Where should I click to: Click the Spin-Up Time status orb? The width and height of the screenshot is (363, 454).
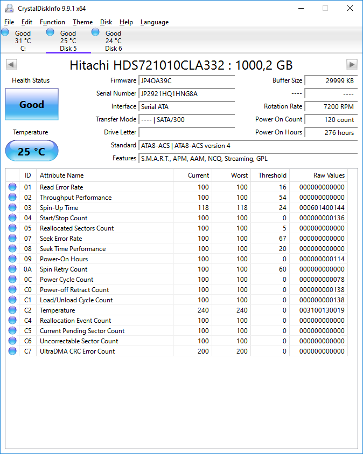coord(12,208)
